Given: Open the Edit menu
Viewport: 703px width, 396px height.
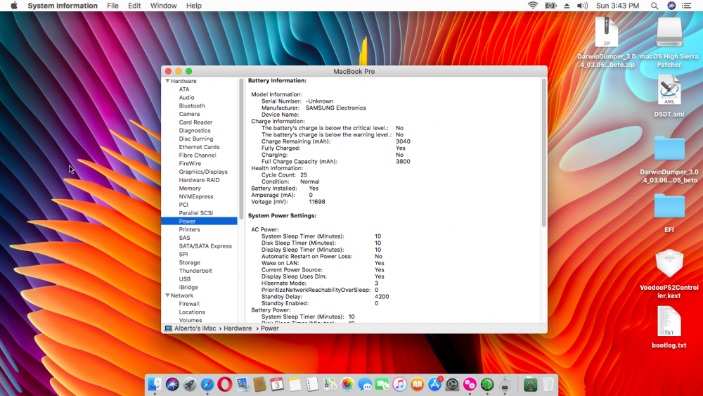Looking at the screenshot, I should [134, 6].
